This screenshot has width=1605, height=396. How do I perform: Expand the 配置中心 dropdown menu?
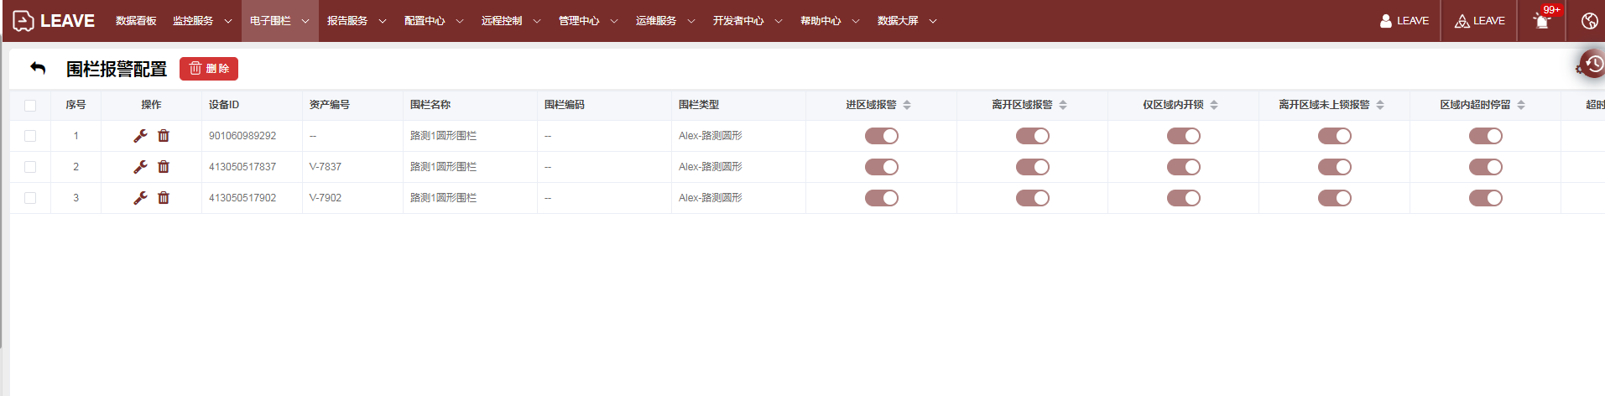click(x=433, y=21)
